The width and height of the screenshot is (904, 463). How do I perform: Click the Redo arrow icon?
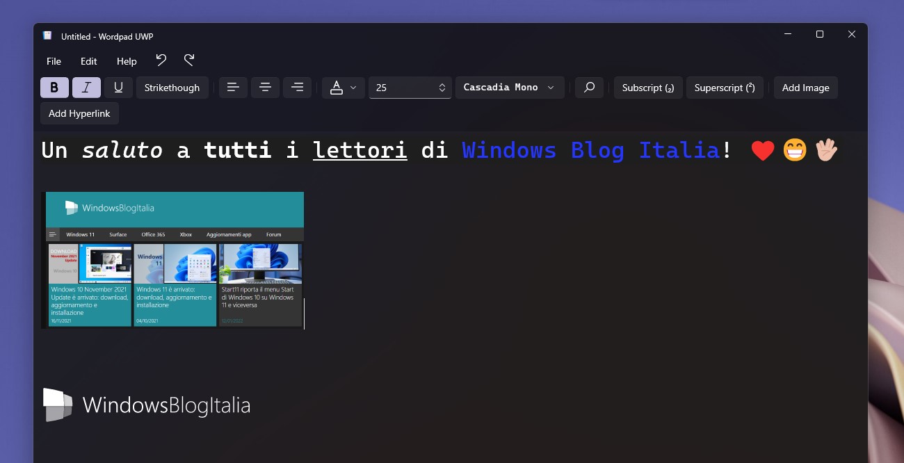(x=189, y=60)
